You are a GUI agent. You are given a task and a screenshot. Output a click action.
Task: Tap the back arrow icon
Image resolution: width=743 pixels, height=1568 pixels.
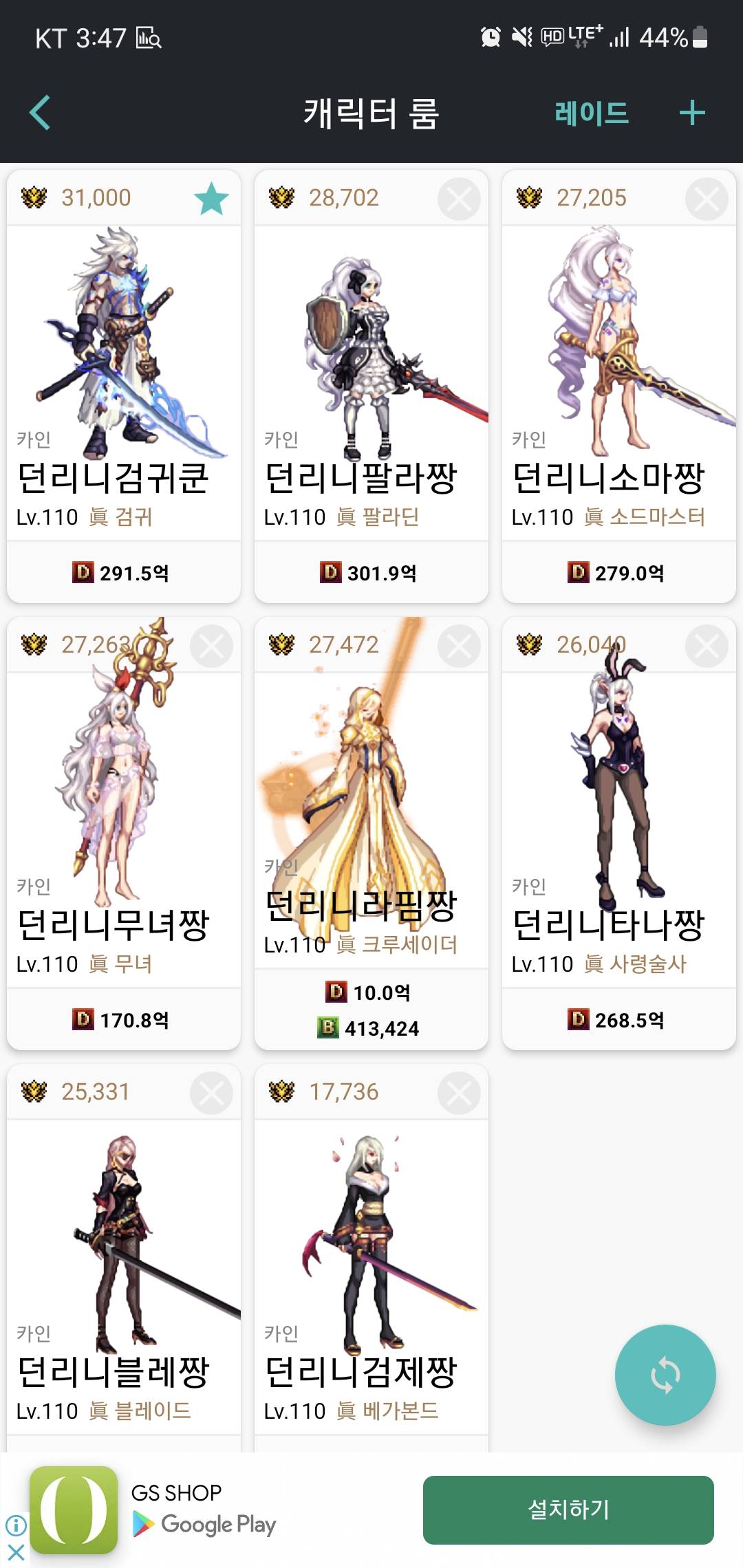tap(40, 113)
